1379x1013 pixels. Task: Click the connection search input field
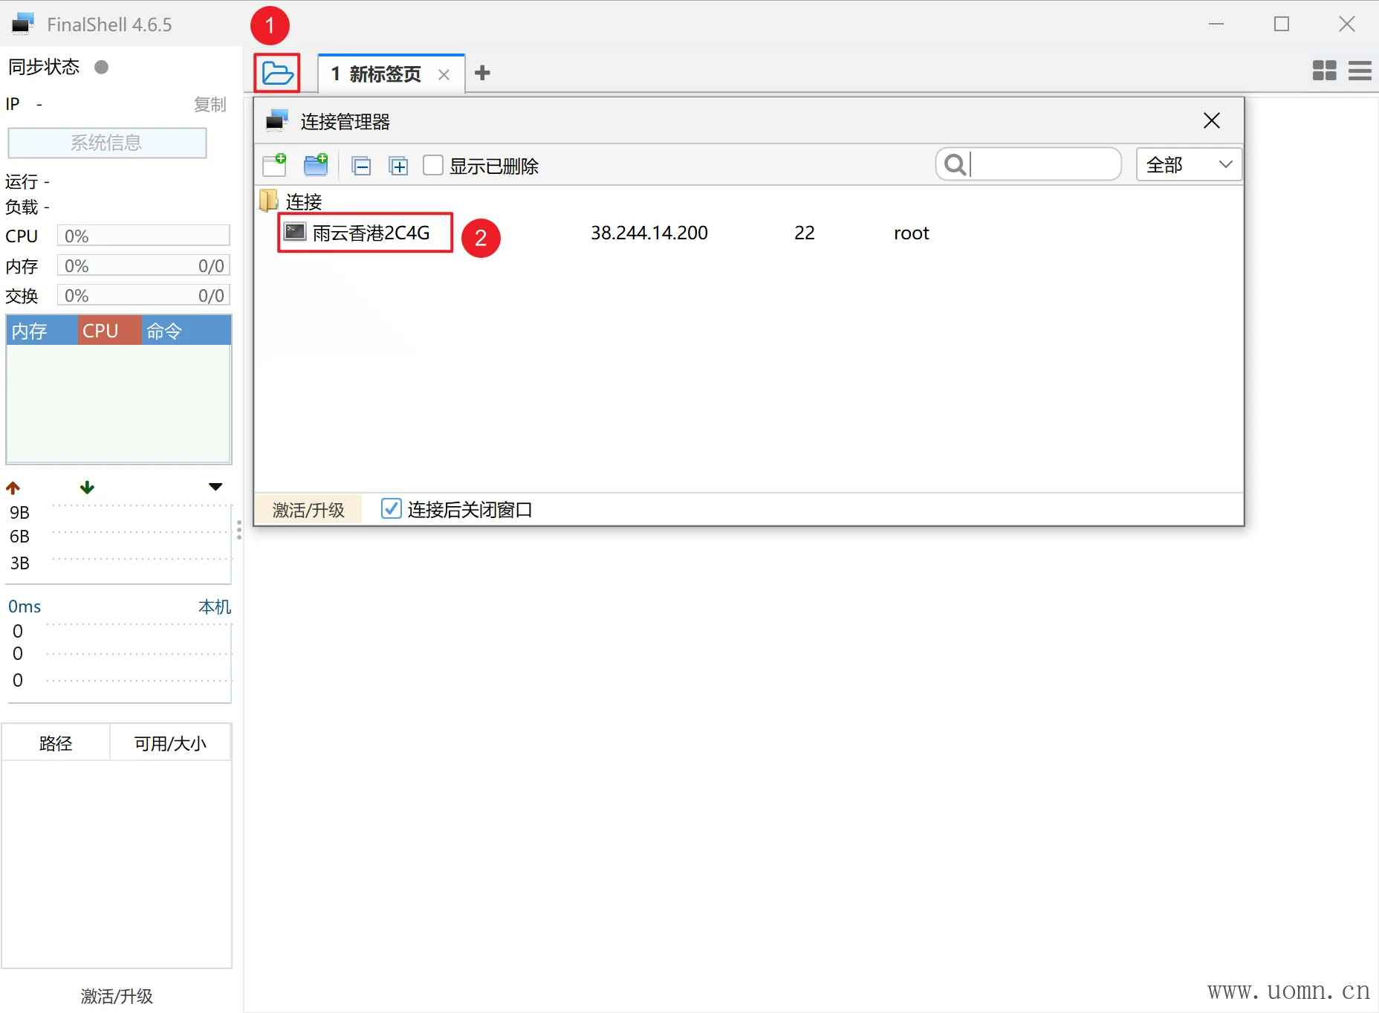1042,164
